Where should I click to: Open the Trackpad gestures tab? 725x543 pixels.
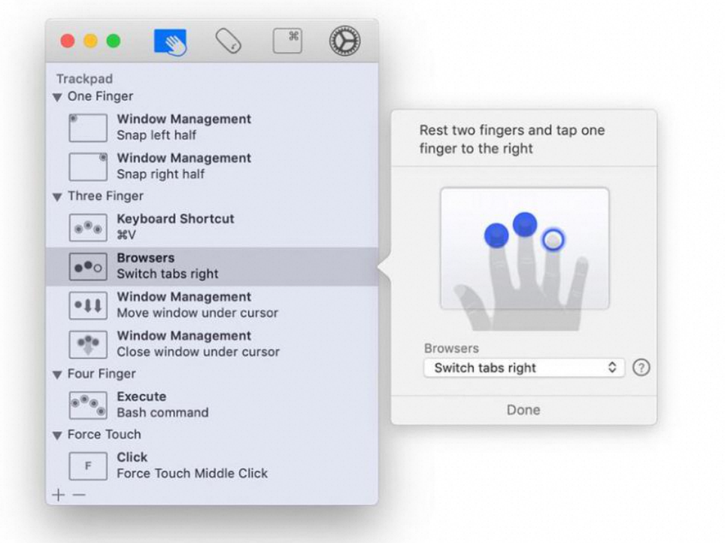[x=170, y=42]
